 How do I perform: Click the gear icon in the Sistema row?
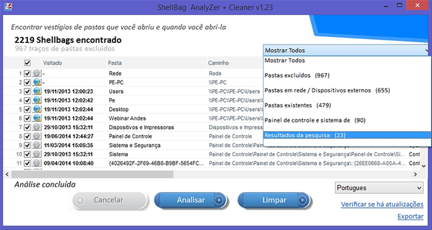pos(36,154)
